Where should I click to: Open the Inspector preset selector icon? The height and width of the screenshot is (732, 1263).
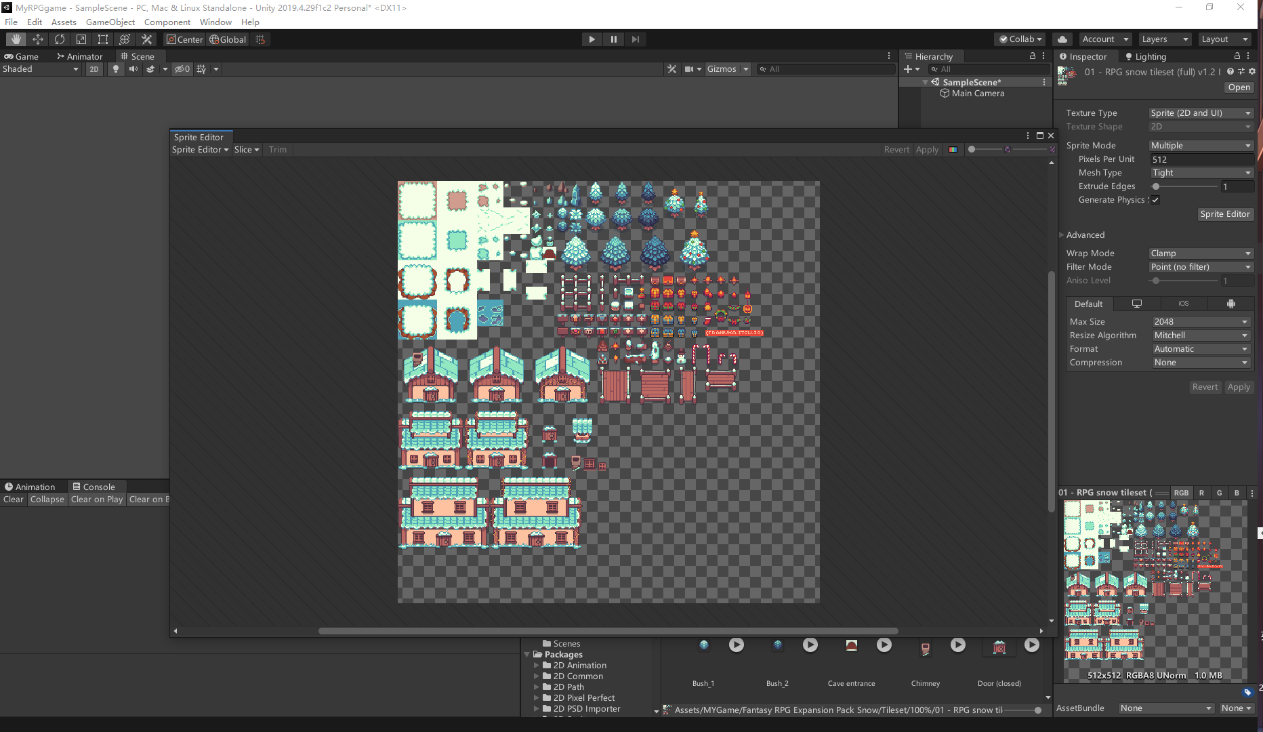pos(1241,72)
